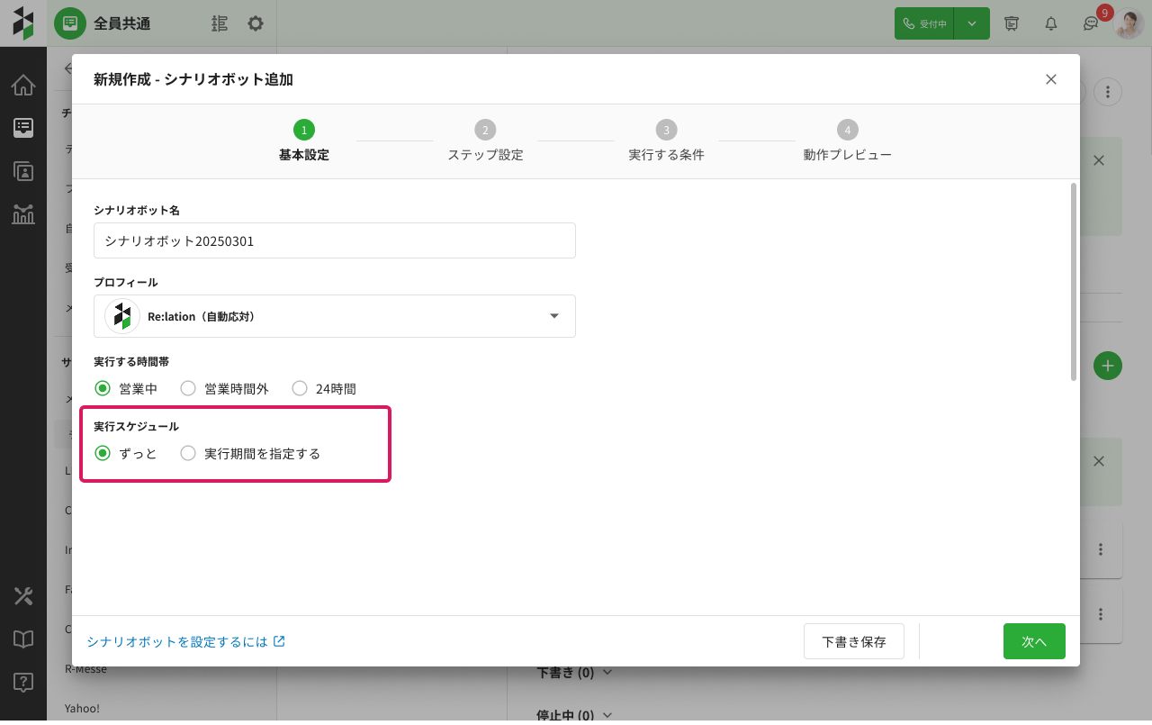Click the シナリオボット名 text field
This screenshot has width=1152, height=725.
click(x=335, y=240)
